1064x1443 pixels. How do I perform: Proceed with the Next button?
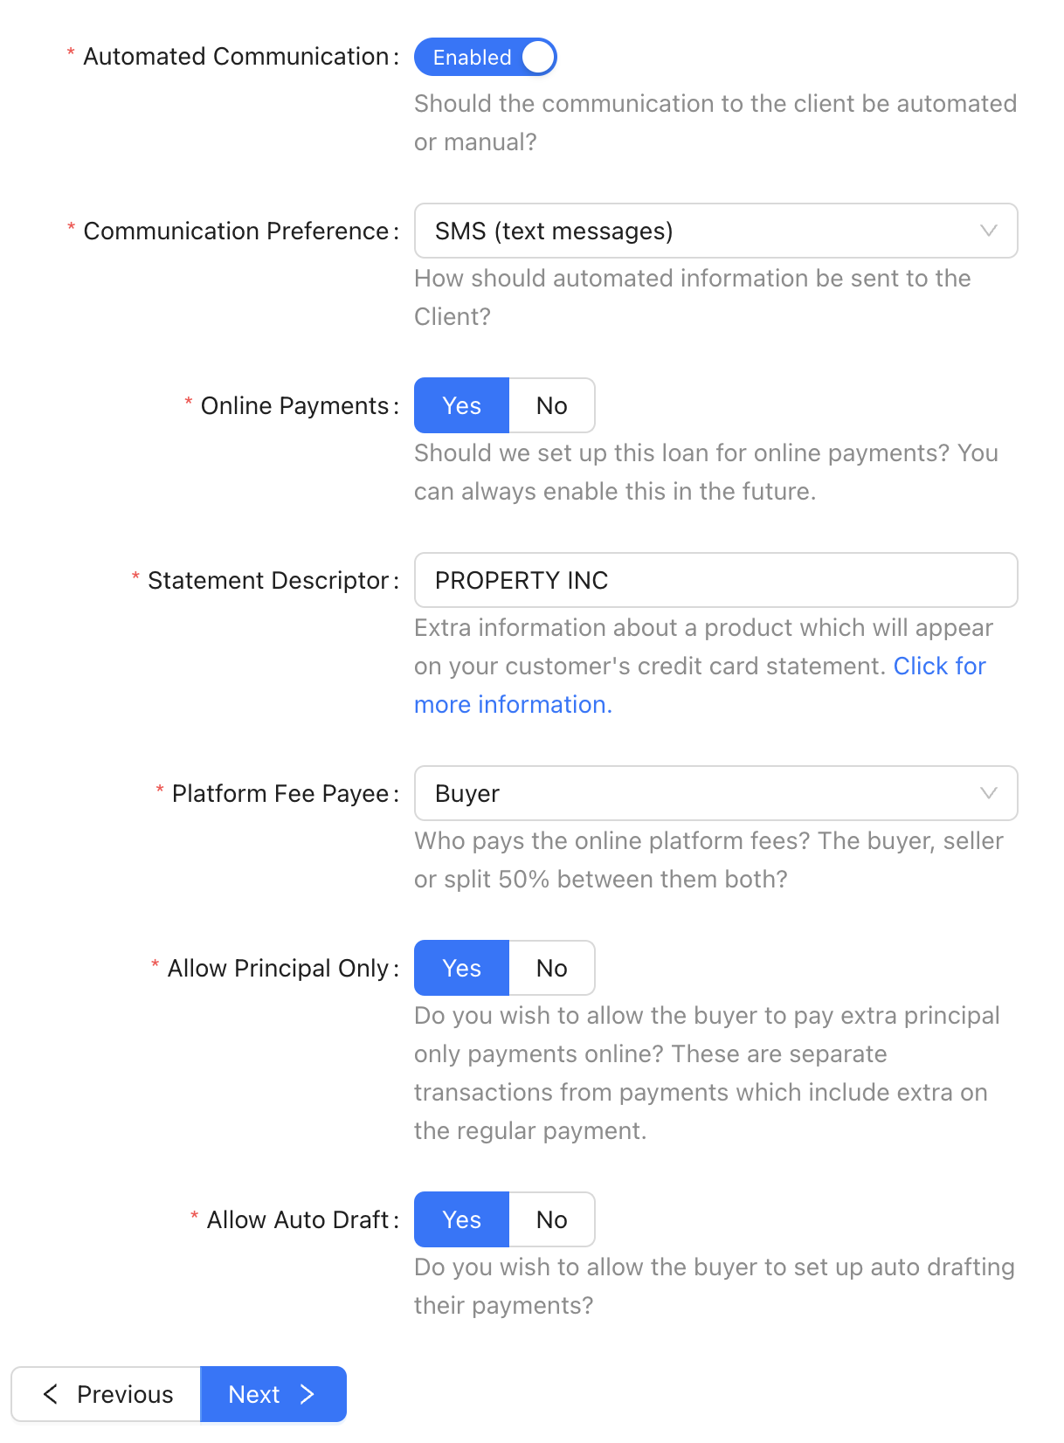tap(273, 1394)
